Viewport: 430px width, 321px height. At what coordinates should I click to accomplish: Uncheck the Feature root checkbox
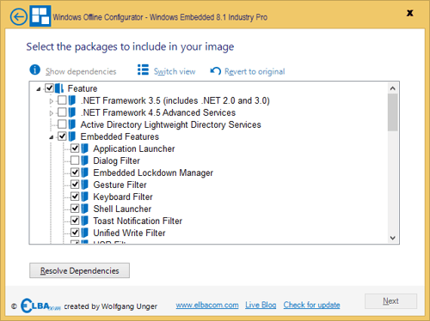[x=49, y=88]
